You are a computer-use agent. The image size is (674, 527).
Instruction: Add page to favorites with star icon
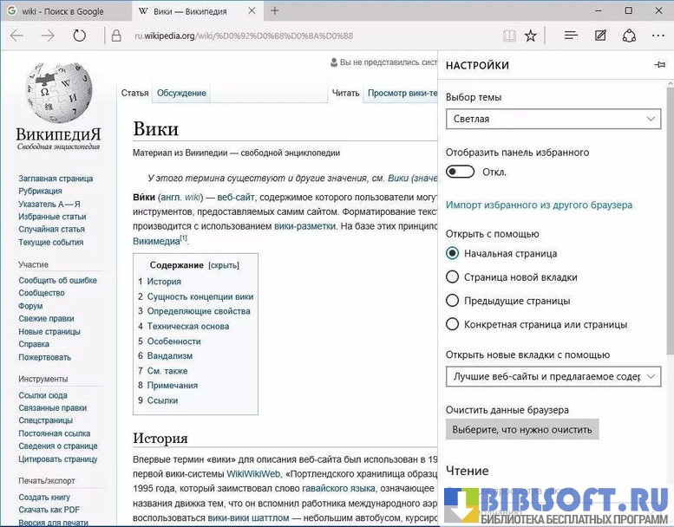(x=531, y=36)
